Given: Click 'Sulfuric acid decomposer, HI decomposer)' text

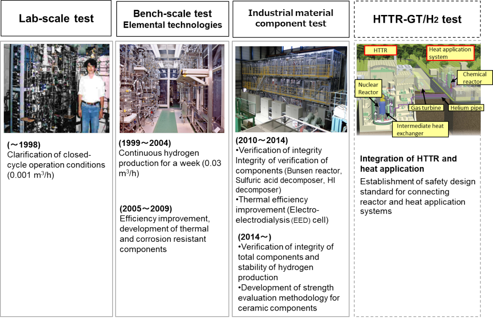Looking at the screenshot, I should [x=286, y=185].
